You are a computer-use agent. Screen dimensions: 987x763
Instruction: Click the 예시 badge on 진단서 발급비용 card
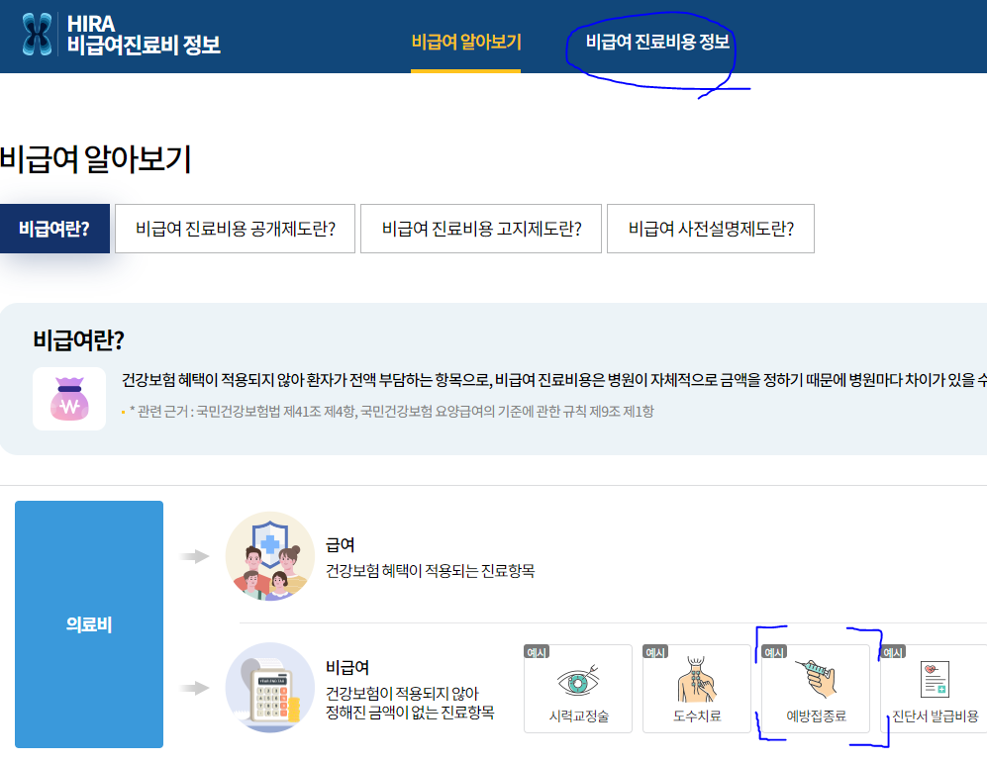pyautogui.click(x=893, y=652)
